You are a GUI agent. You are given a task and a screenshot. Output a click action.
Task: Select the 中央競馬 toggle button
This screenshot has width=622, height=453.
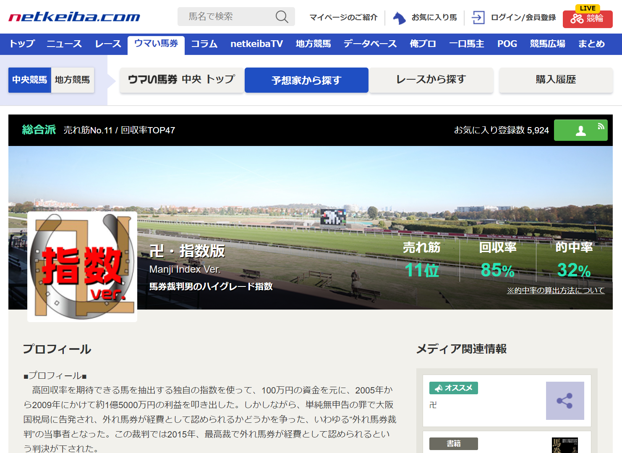(30, 80)
